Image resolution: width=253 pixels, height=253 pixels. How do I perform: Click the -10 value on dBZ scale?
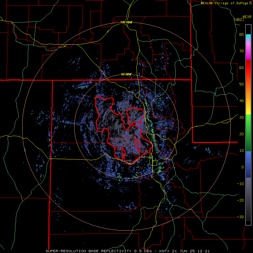click(240, 184)
